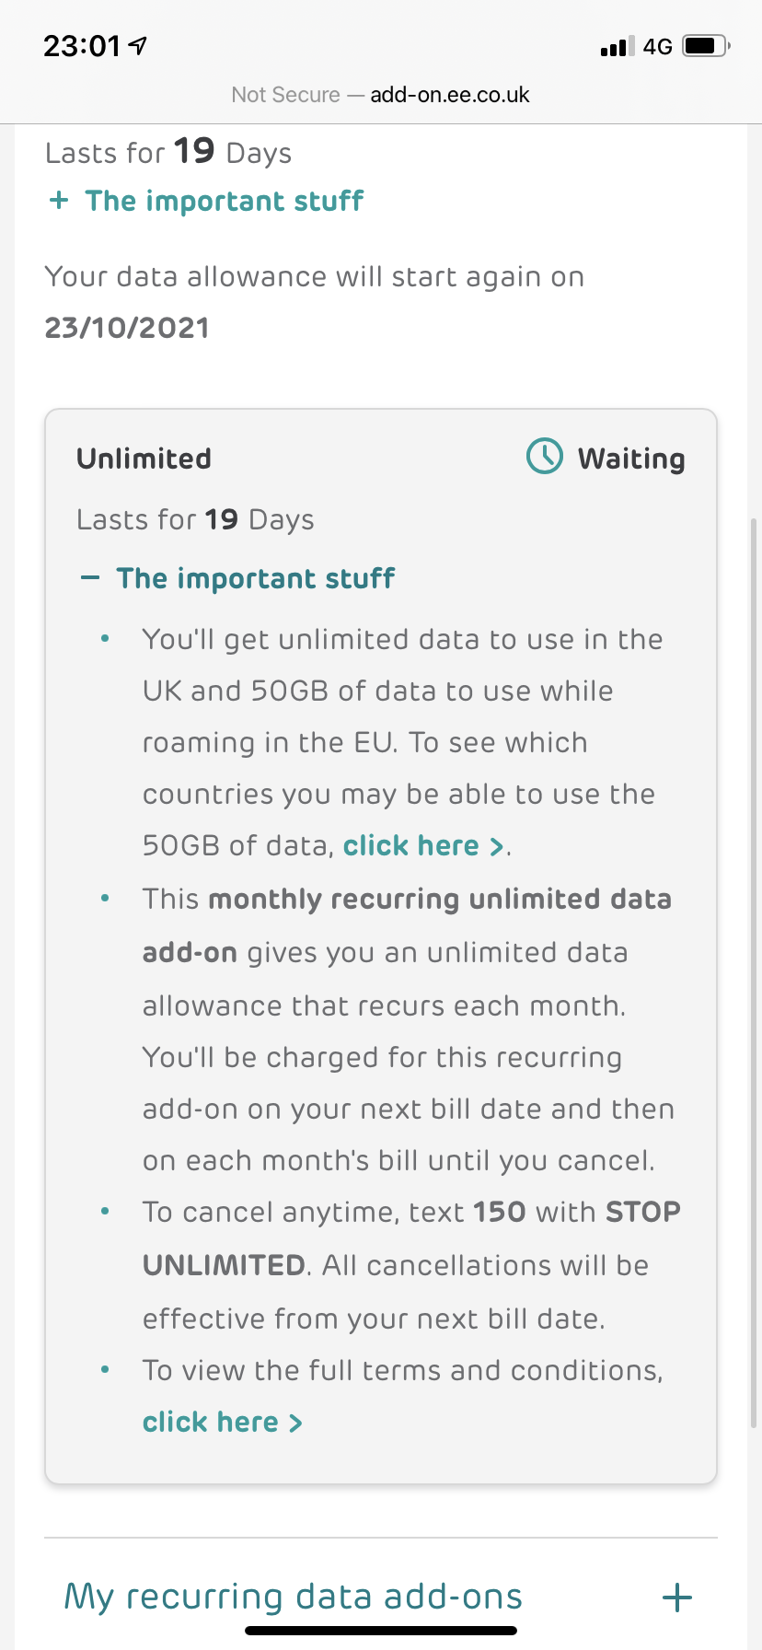Tap the battery icon in status bar
762x1650 pixels.
point(705,45)
